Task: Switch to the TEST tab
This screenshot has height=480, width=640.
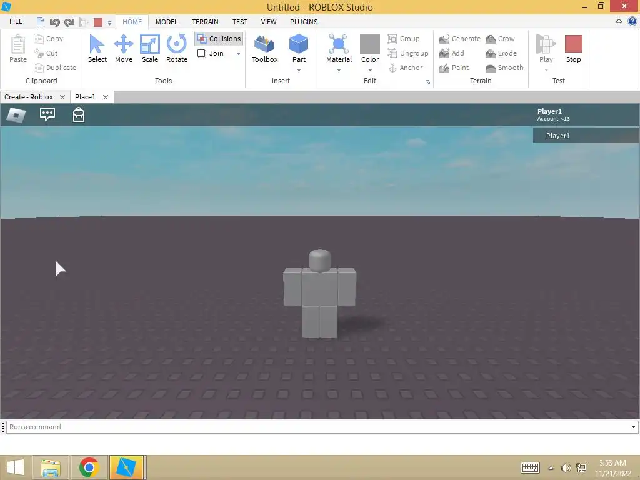Action: [x=240, y=22]
